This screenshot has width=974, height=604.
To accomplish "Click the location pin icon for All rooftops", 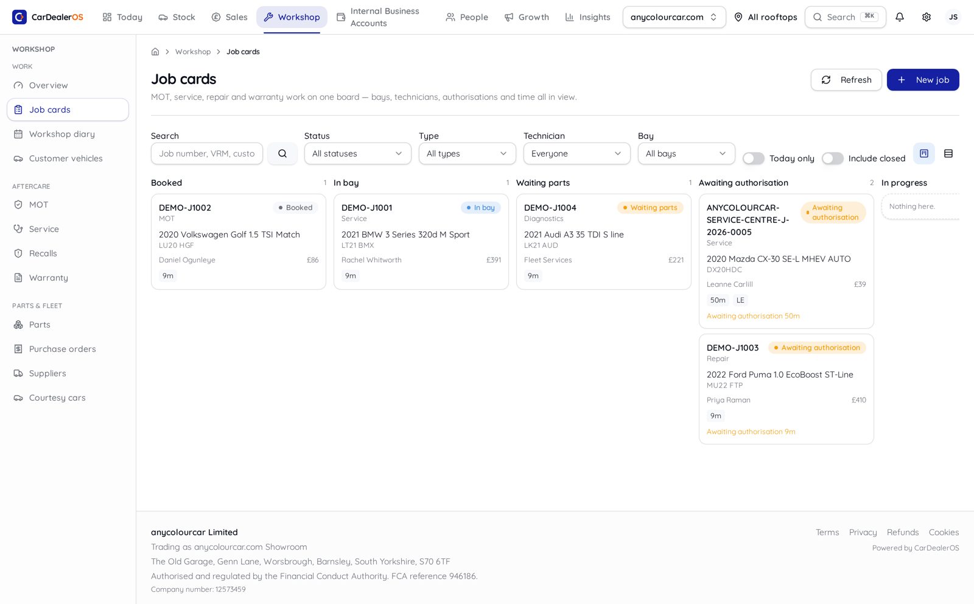I will [738, 17].
